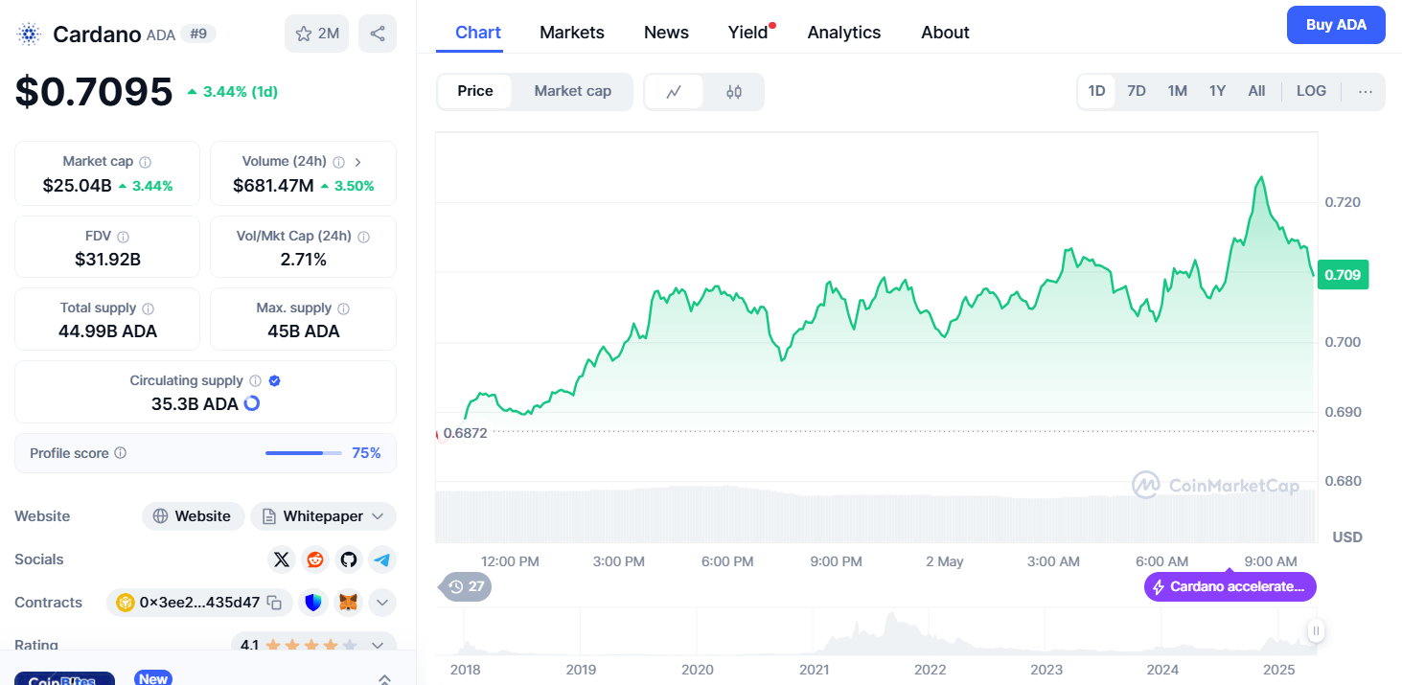
Task: Show FDV info icon
Action: pos(123,236)
